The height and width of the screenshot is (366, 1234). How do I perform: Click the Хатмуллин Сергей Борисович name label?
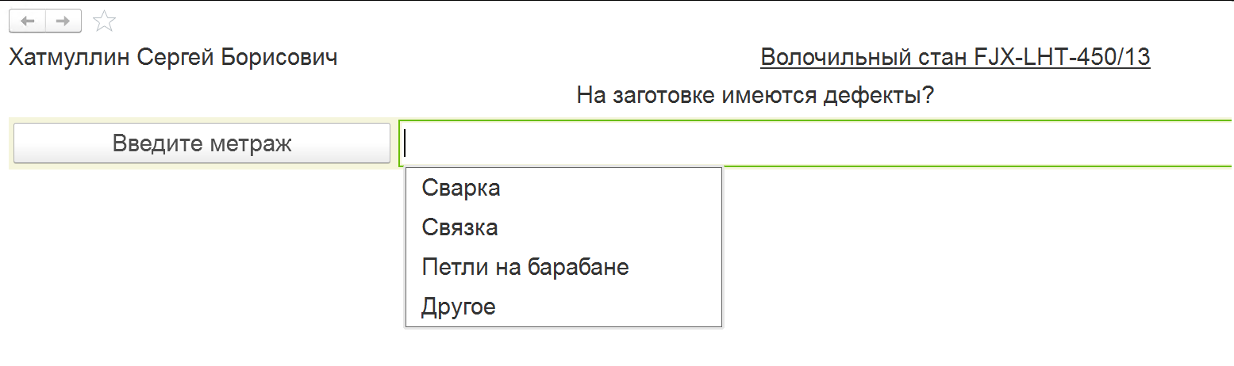pyautogui.click(x=173, y=57)
